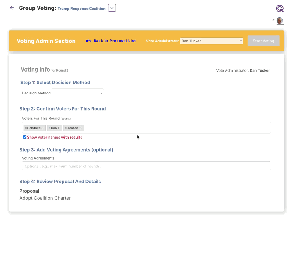The width and height of the screenshot is (293, 261).
Task: Click the (count:3) voter count label
Action: pos(66,119)
